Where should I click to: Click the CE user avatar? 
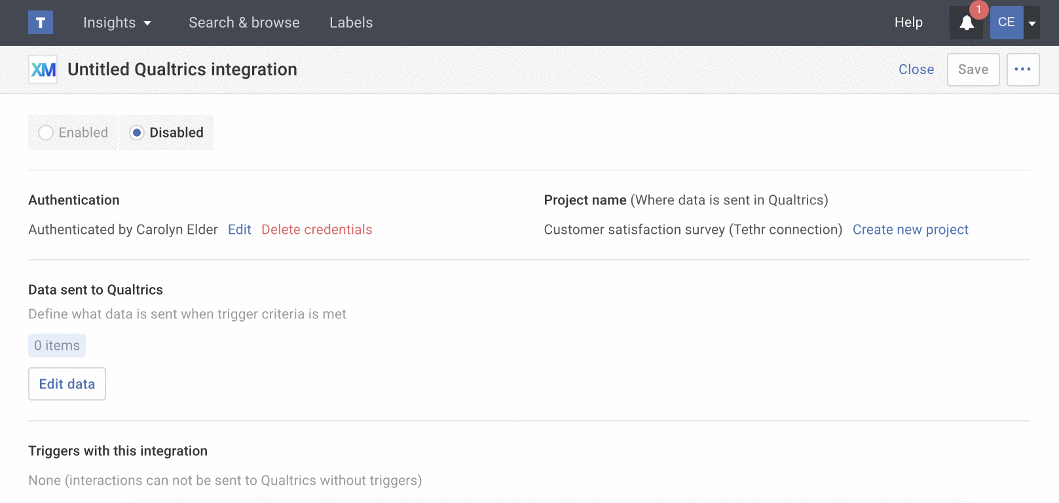(1006, 23)
